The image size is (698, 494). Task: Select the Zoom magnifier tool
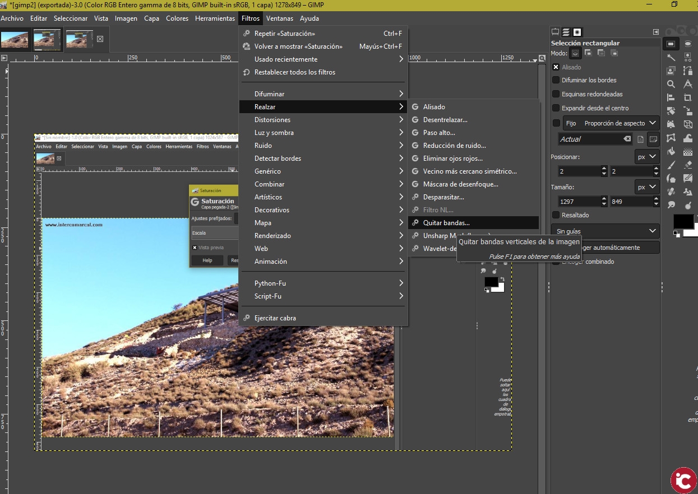(671, 84)
